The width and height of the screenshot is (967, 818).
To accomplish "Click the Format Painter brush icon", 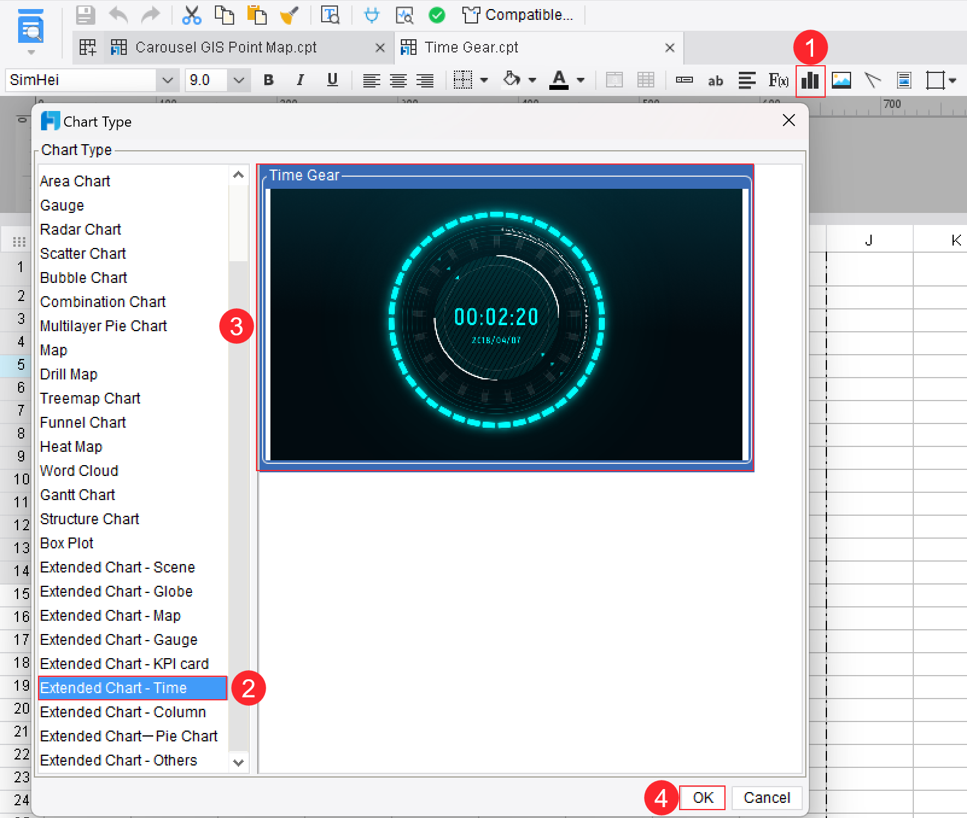I will pyautogui.click(x=290, y=15).
